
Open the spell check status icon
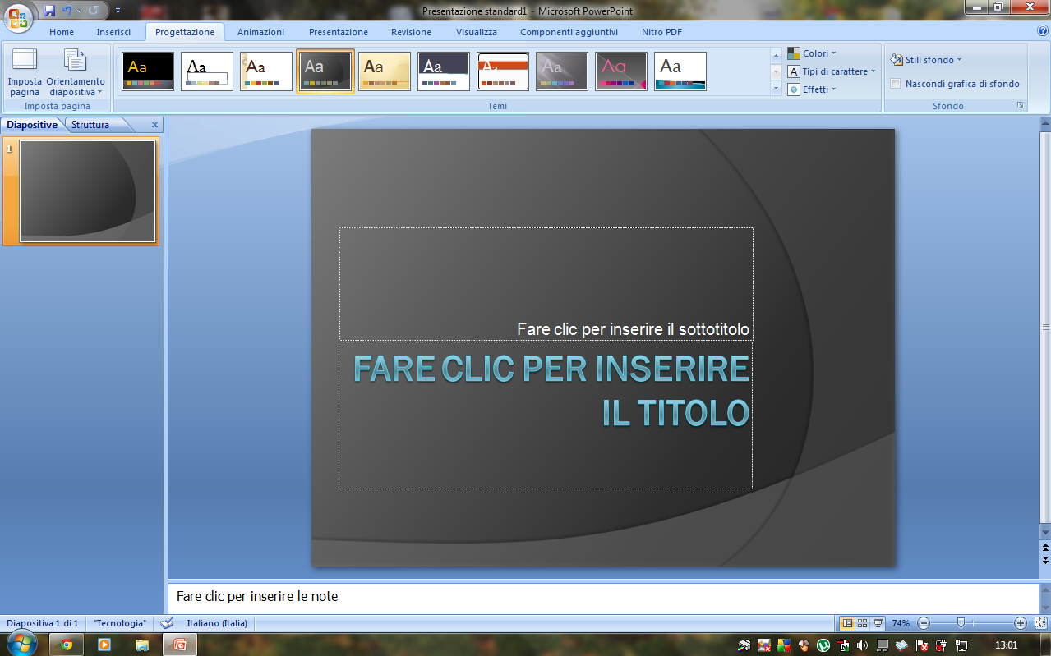[x=167, y=623]
